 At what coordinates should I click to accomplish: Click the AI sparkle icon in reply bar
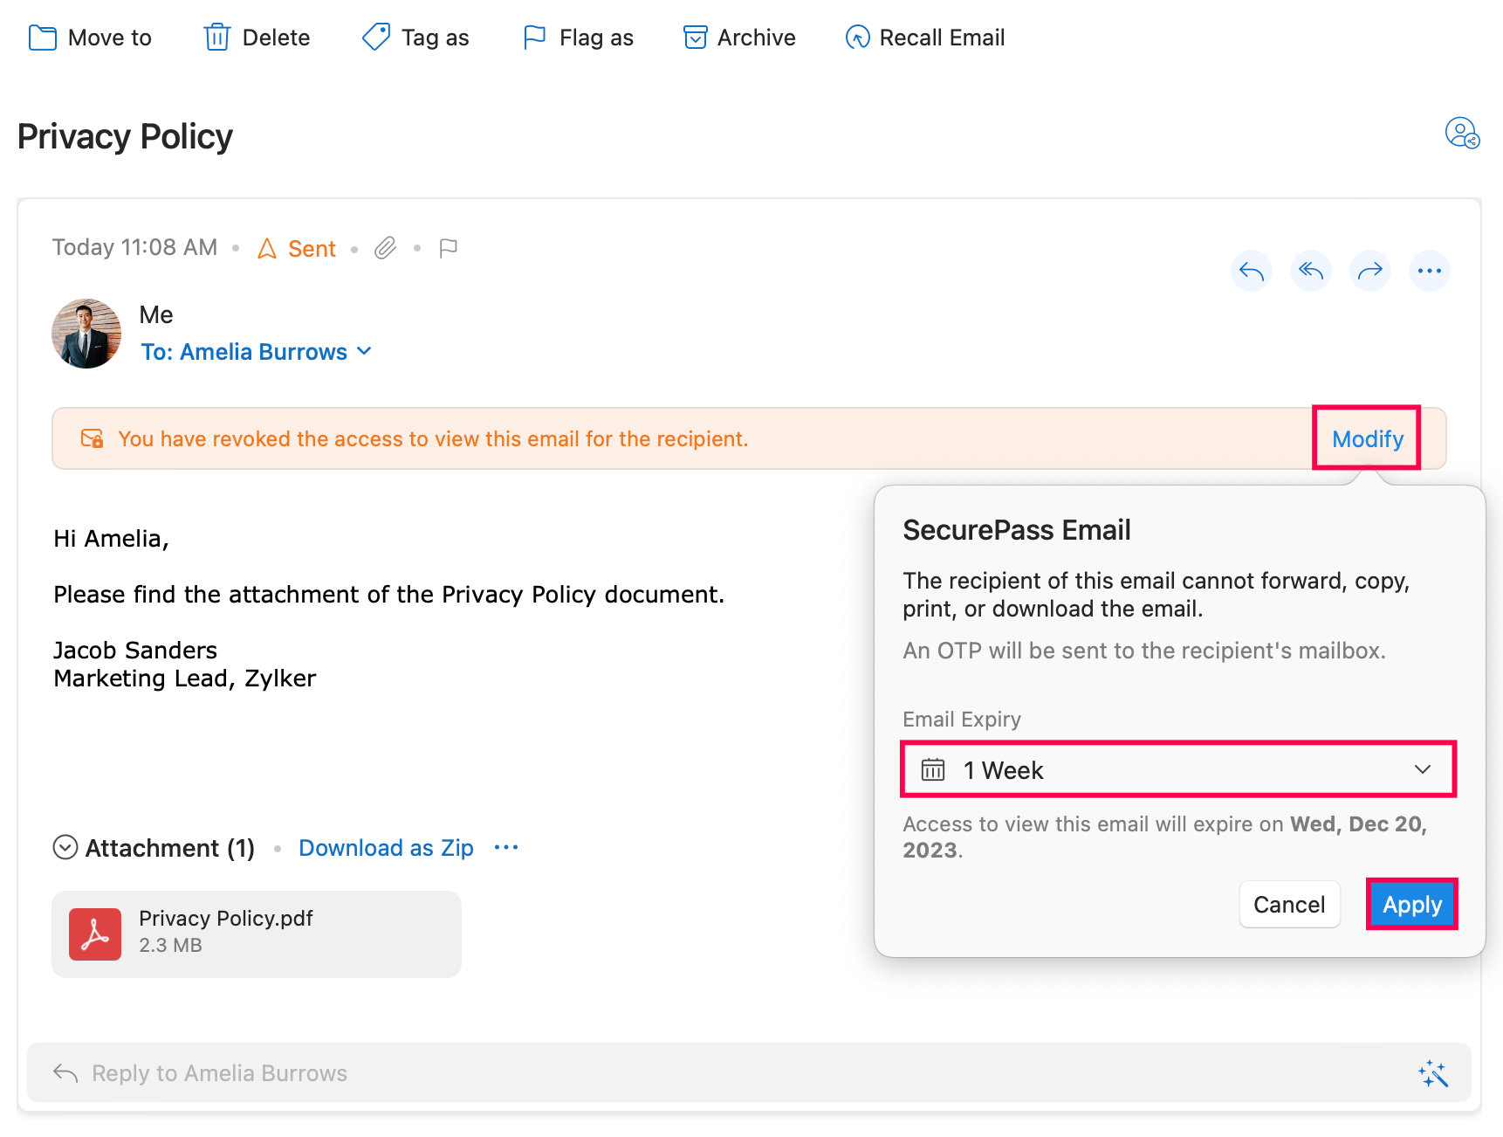1432,1073
